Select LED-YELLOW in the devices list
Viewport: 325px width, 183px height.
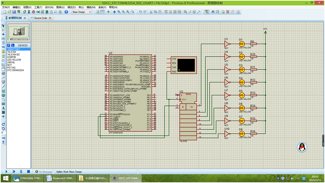[14, 60]
